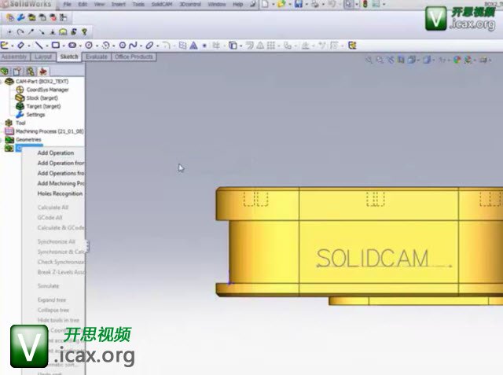The image size is (503, 375).
Task: Select Geometries tree item
Action: (x=28, y=139)
